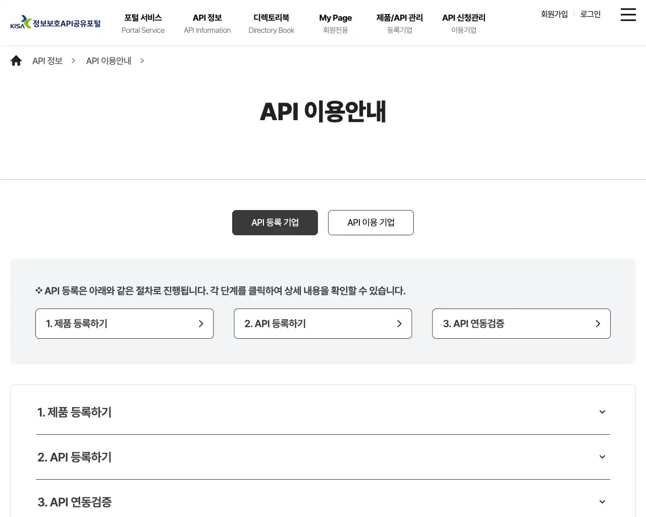Click the API 등록 절차 description sentence
The height and width of the screenshot is (517, 646).
click(221, 291)
